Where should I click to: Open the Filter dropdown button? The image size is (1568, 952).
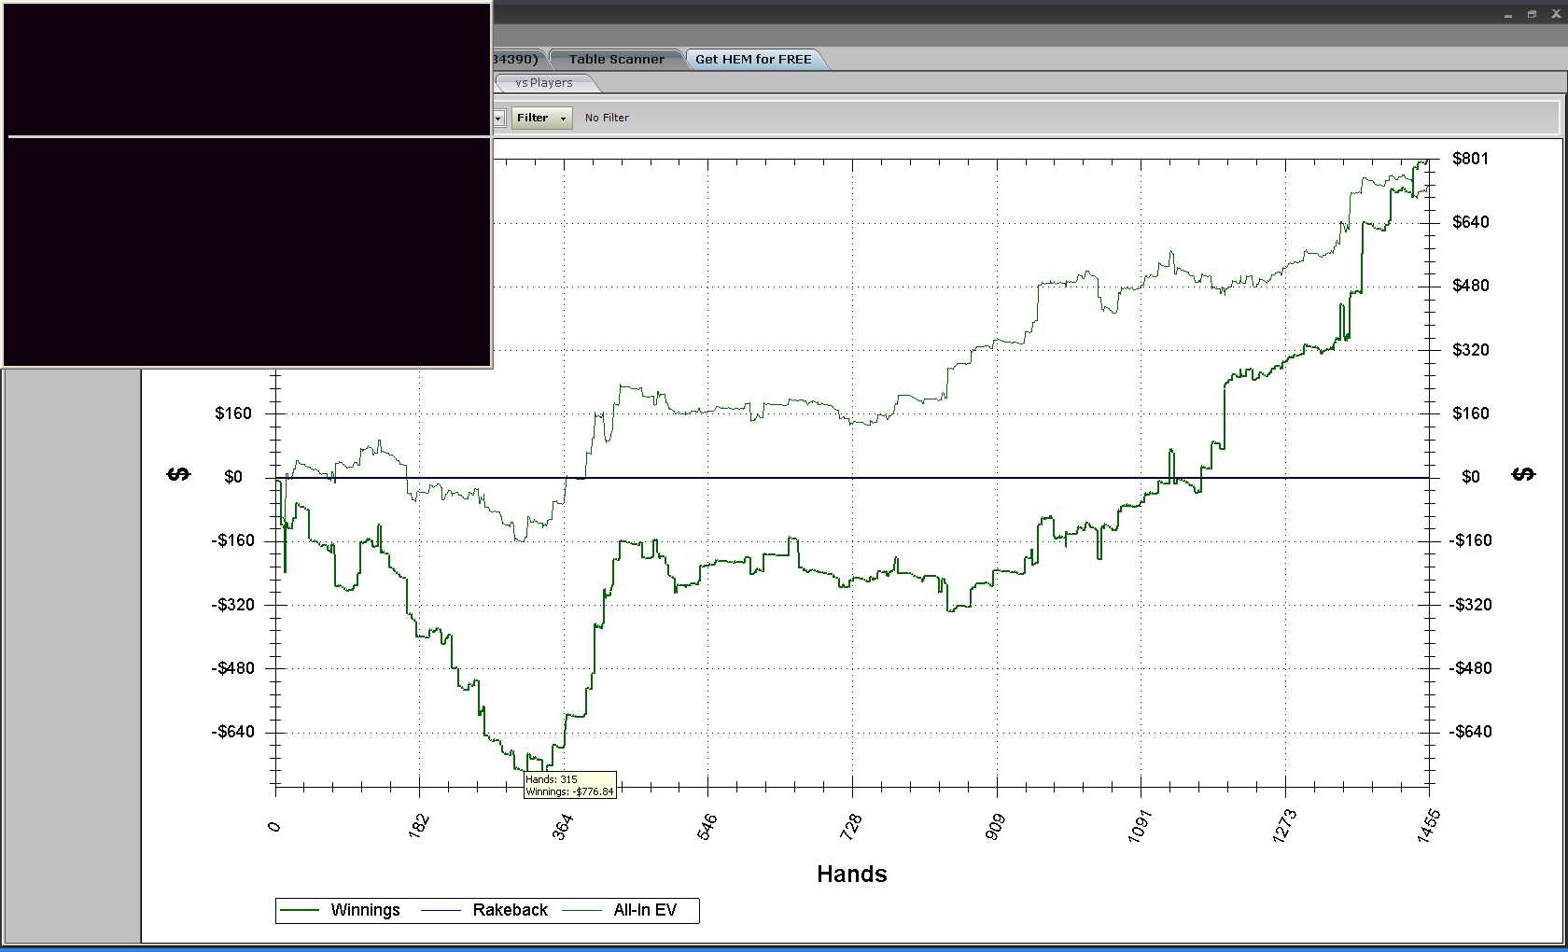[x=541, y=118]
